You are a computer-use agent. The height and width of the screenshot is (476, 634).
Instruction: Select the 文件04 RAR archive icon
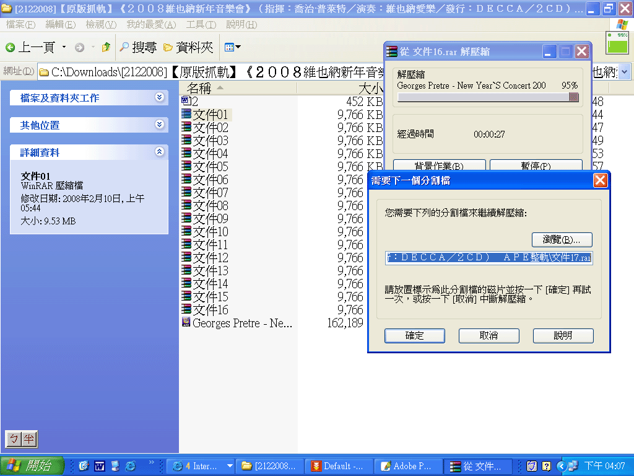point(186,152)
